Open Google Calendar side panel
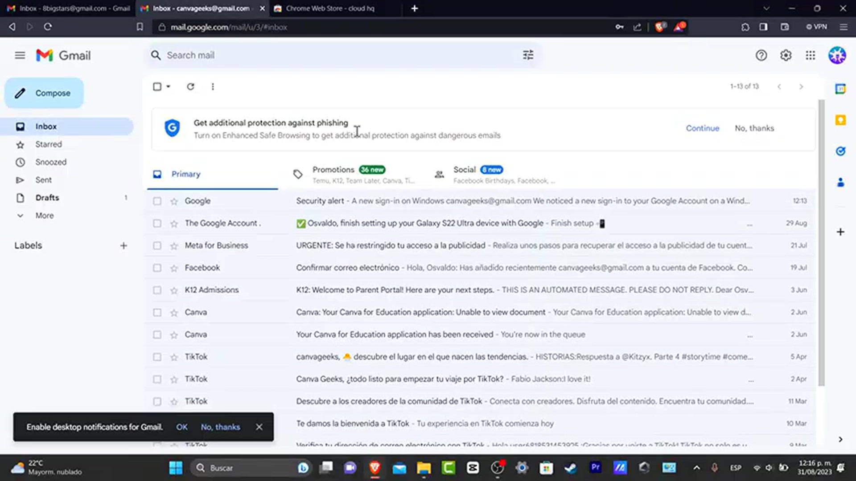The image size is (856, 481). click(840, 89)
